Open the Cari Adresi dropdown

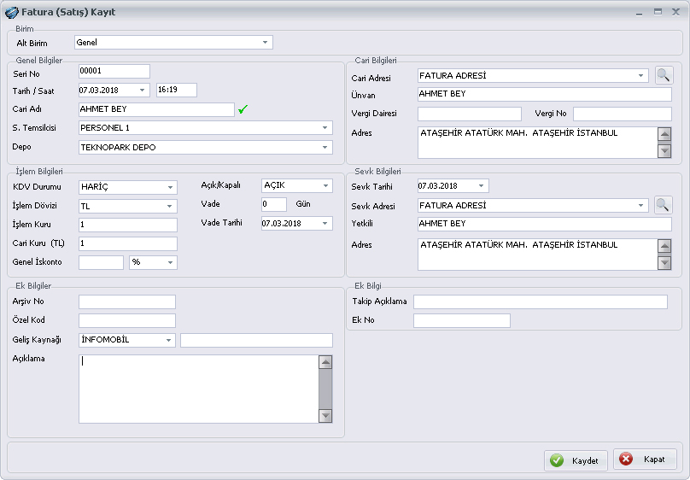point(640,76)
